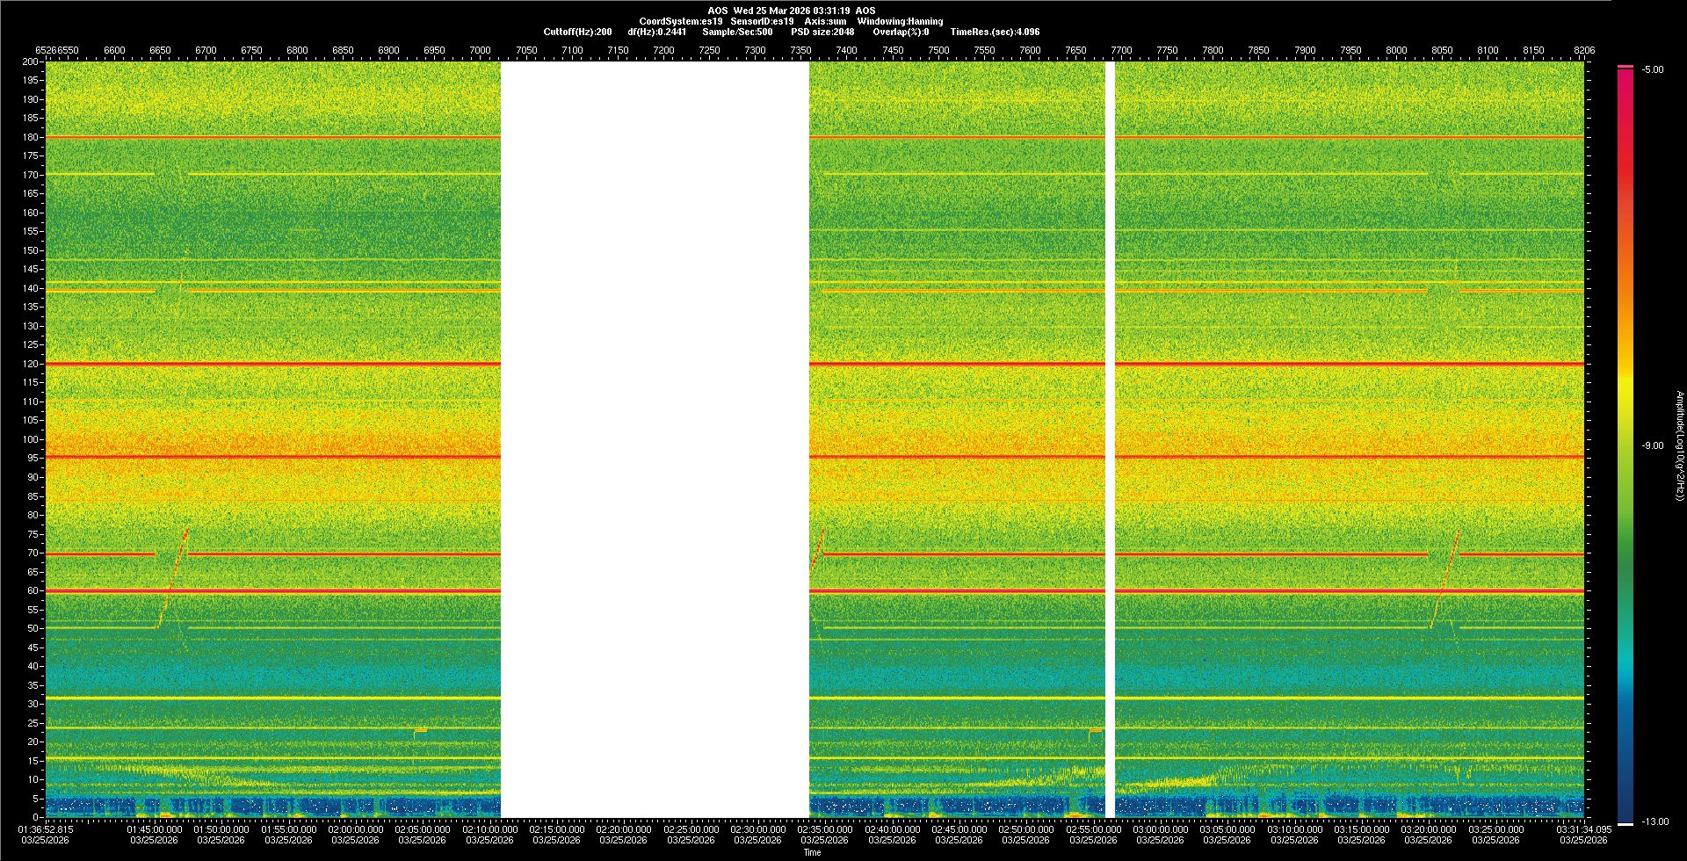Click the 03:31:34.095 end time label
1687x861 pixels.
(1583, 829)
